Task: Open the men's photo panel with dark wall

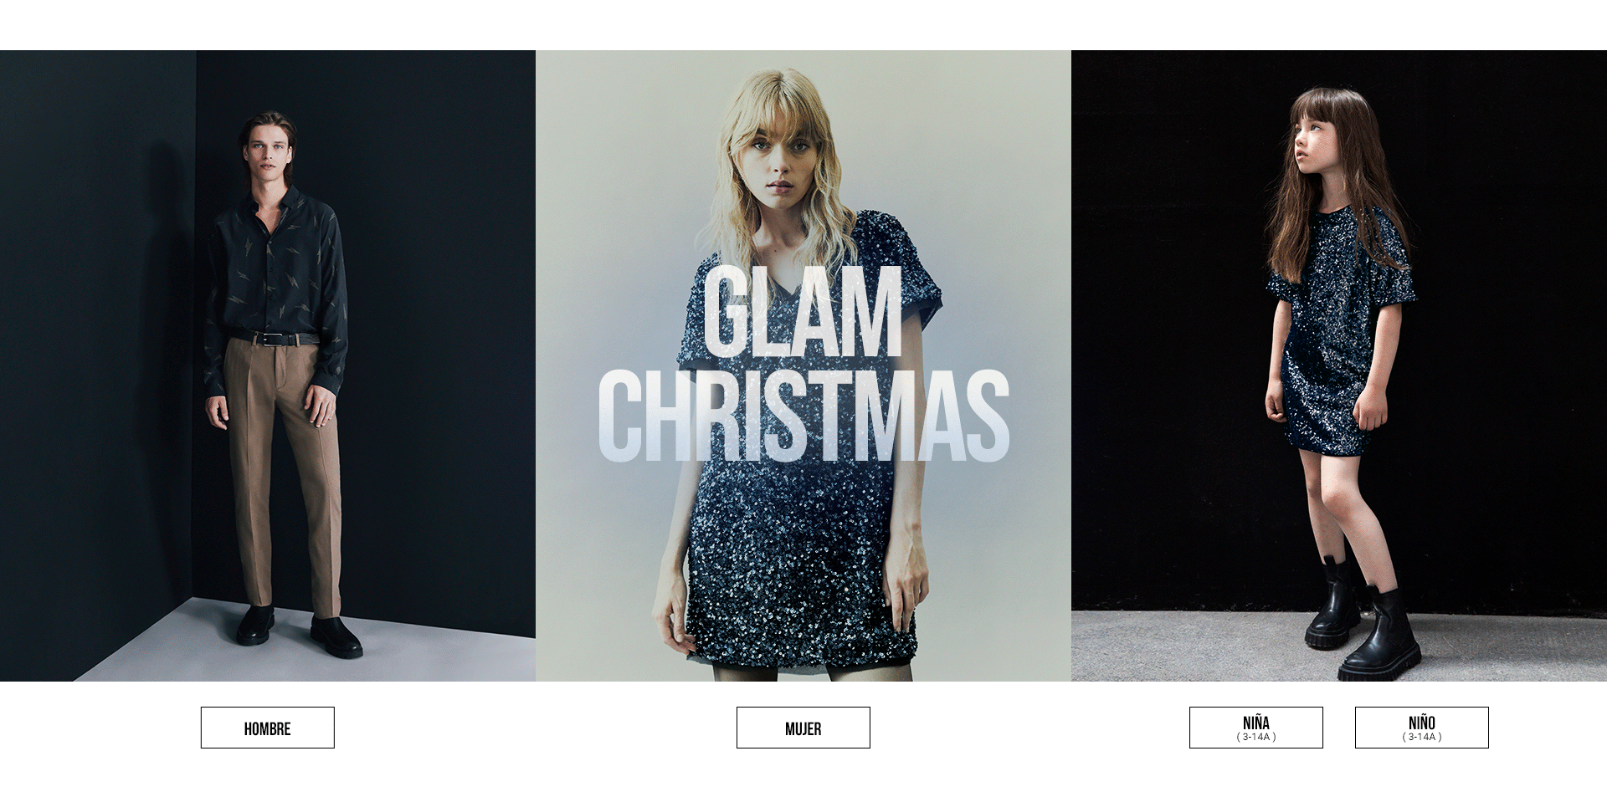Action: pyautogui.click(x=268, y=365)
